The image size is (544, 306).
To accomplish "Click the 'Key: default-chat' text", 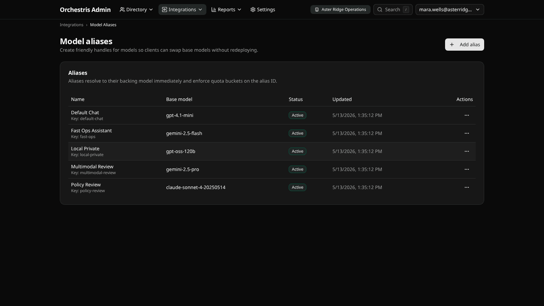I will coord(87,119).
